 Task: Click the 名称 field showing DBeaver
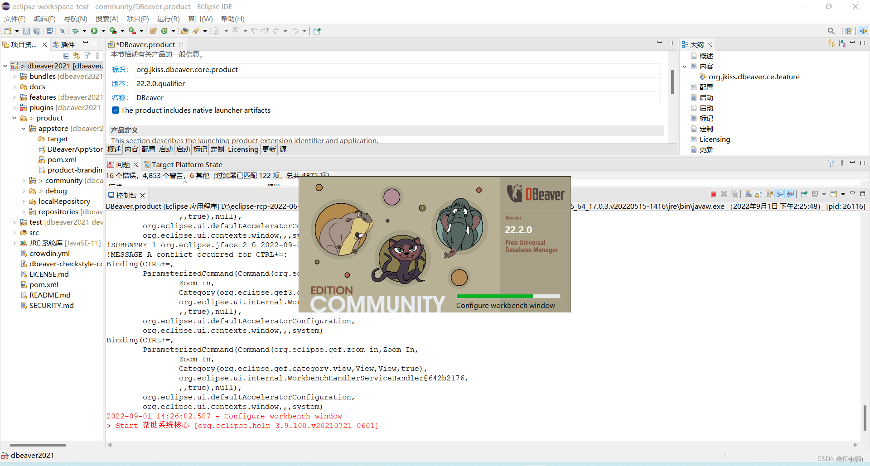point(398,97)
